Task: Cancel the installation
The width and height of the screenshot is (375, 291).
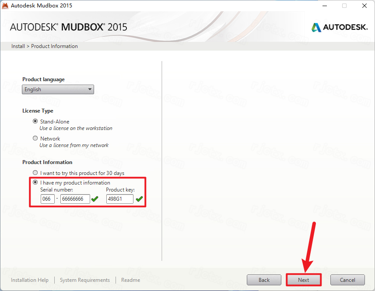Action: pyautogui.click(x=347, y=280)
